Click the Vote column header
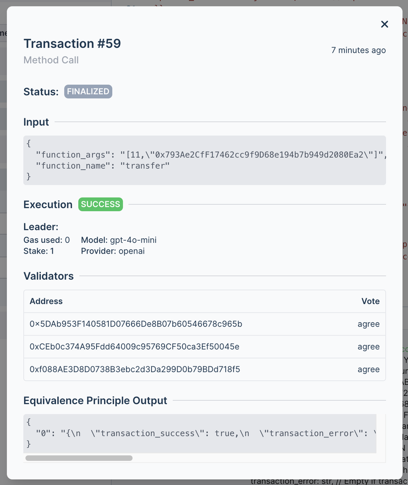This screenshot has height=485, width=408. pyautogui.click(x=371, y=301)
